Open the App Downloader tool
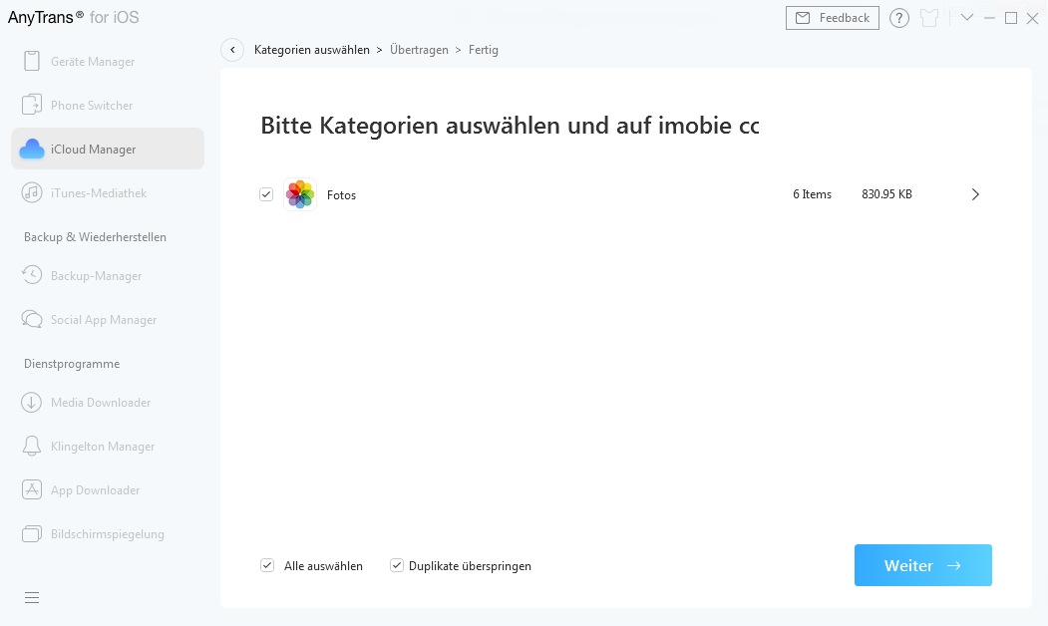1048x626 pixels. (x=96, y=489)
